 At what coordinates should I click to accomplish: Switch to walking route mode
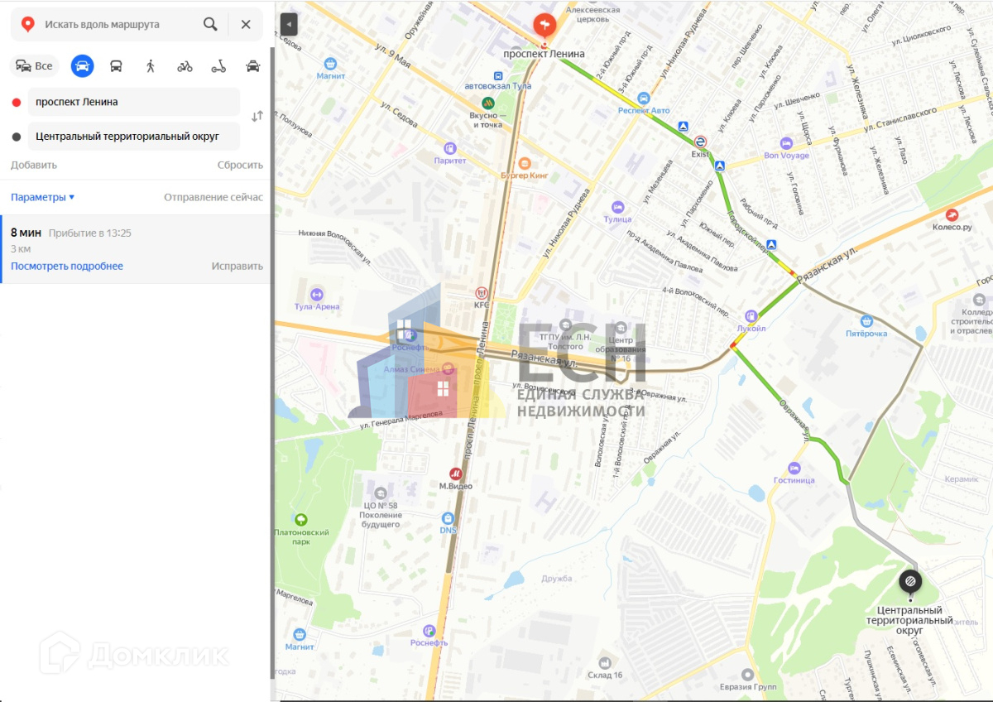pyautogui.click(x=150, y=66)
